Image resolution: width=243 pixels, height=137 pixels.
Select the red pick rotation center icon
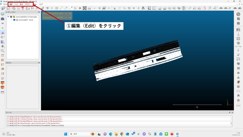[23, 8]
